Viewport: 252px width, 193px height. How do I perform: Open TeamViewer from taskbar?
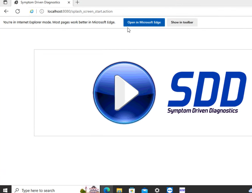coord(170,190)
